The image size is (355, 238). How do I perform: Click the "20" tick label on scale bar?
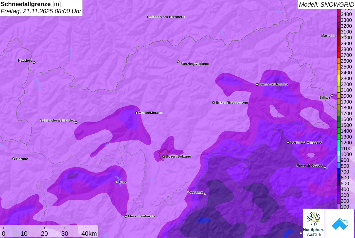pyautogui.click(x=44, y=233)
